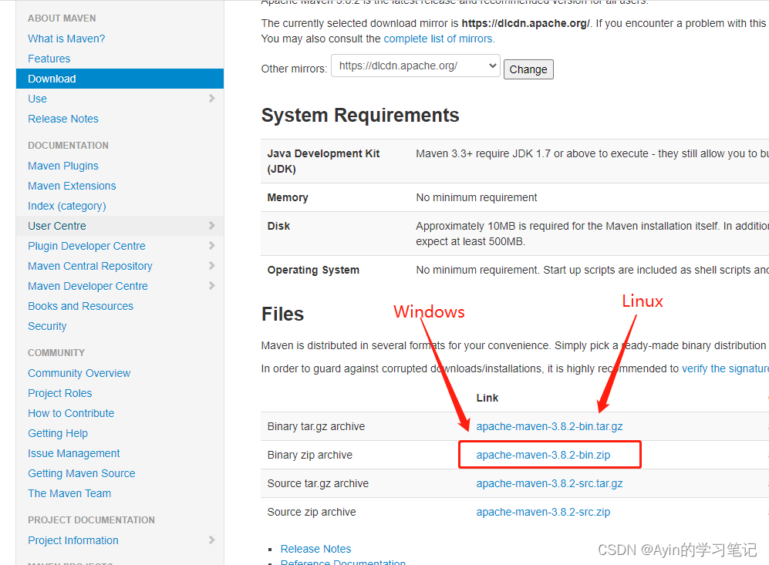This screenshot has height=565, width=769.
Task: Go to the Features page
Action: 49,59
